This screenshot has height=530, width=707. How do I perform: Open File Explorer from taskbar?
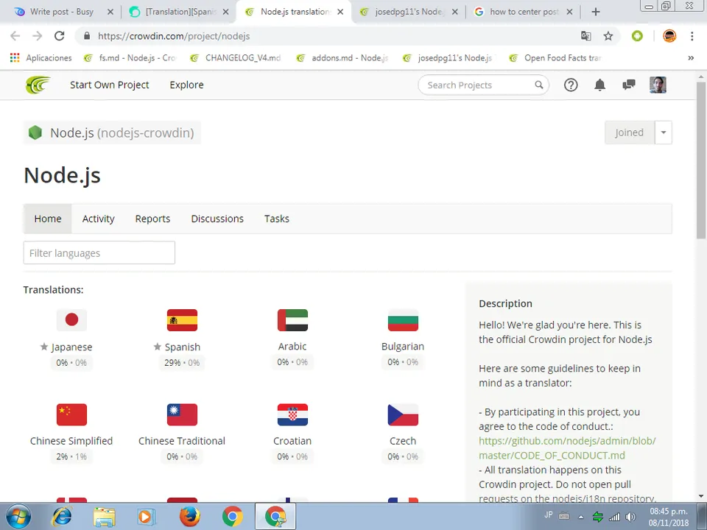point(104,517)
